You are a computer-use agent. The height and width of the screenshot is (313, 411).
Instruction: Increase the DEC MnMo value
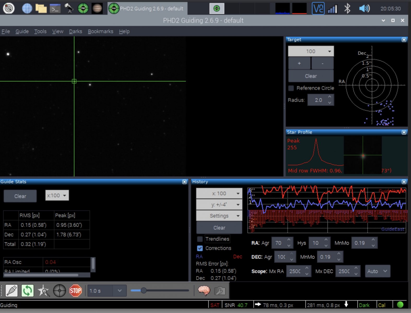(339, 254)
